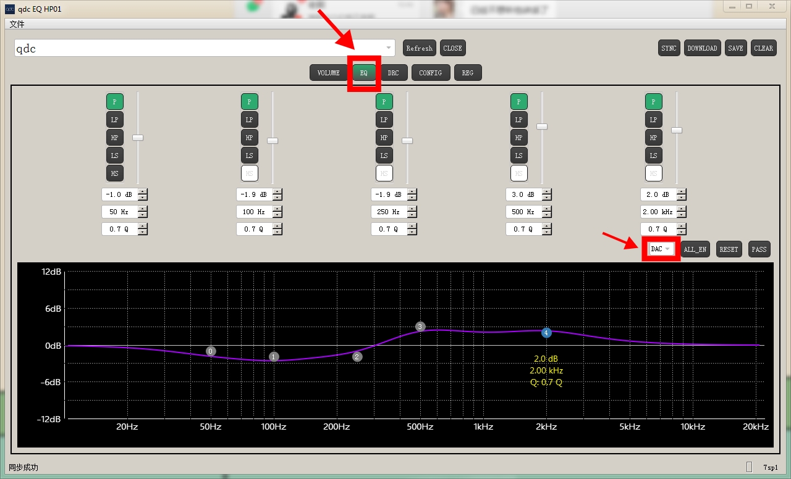Open the DRC tab

(x=393, y=73)
